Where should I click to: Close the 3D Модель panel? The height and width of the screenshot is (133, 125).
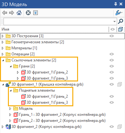pos(121,4)
